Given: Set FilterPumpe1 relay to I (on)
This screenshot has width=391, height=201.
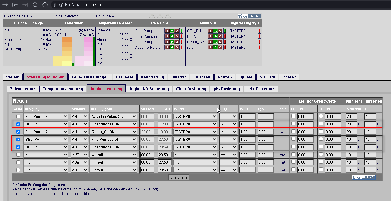Looking at the screenshot, I should coord(167,31).
